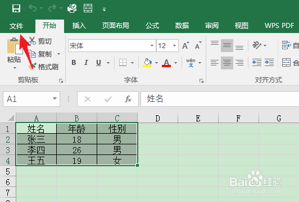
Task: Click the Undo arrow icon
Action: (33, 8)
